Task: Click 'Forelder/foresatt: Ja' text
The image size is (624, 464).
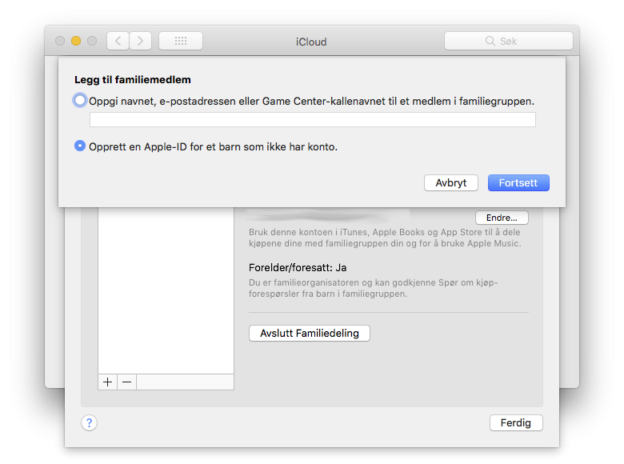Action: click(x=298, y=267)
